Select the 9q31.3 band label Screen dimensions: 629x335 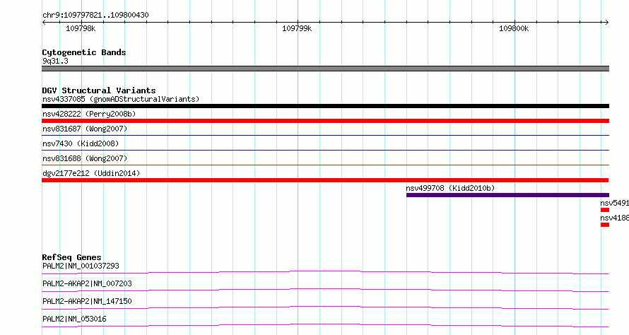55,61
